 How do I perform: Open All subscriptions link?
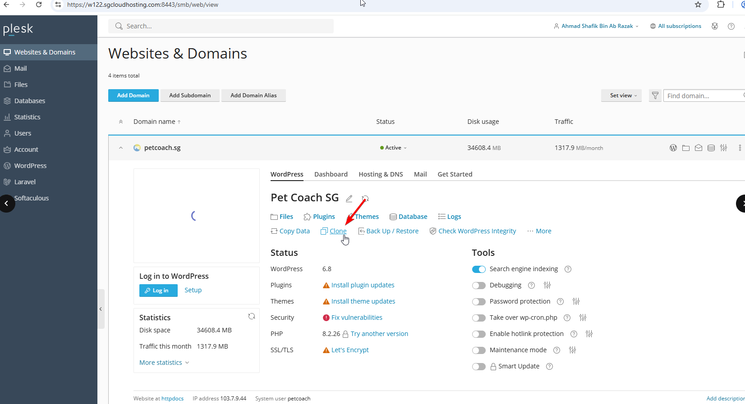(676, 26)
